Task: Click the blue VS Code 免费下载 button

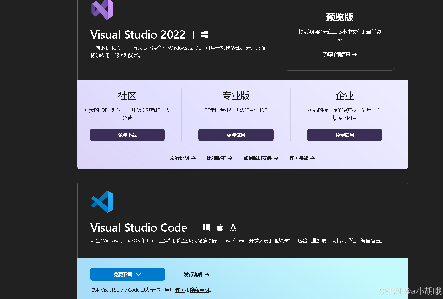Action: (x=128, y=274)
